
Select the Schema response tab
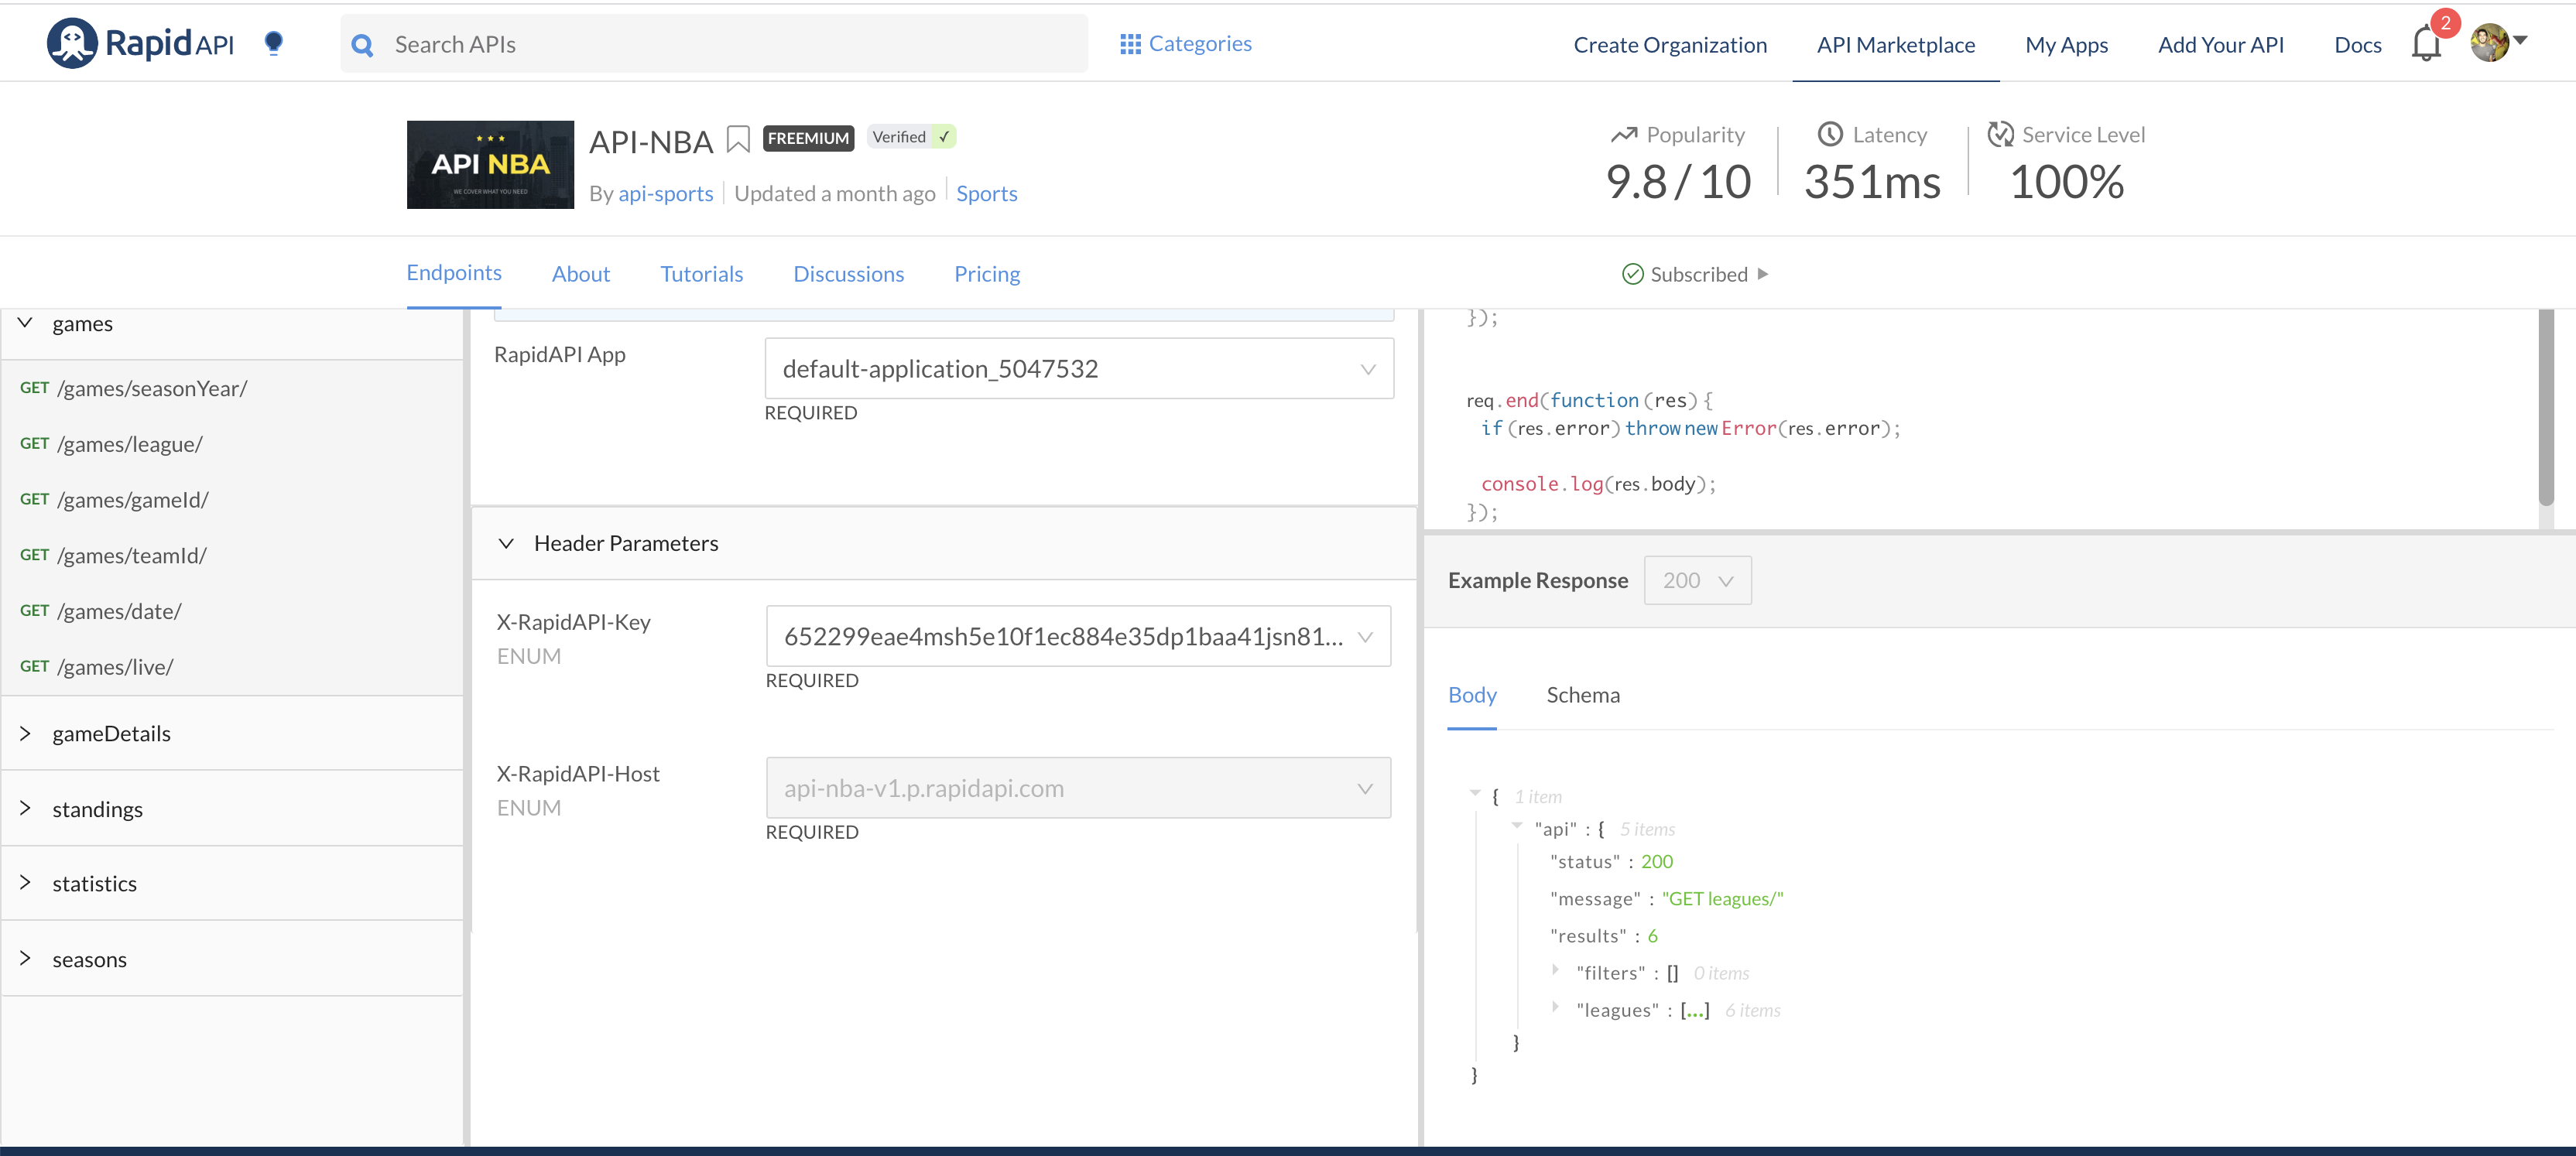point(1583,695)
